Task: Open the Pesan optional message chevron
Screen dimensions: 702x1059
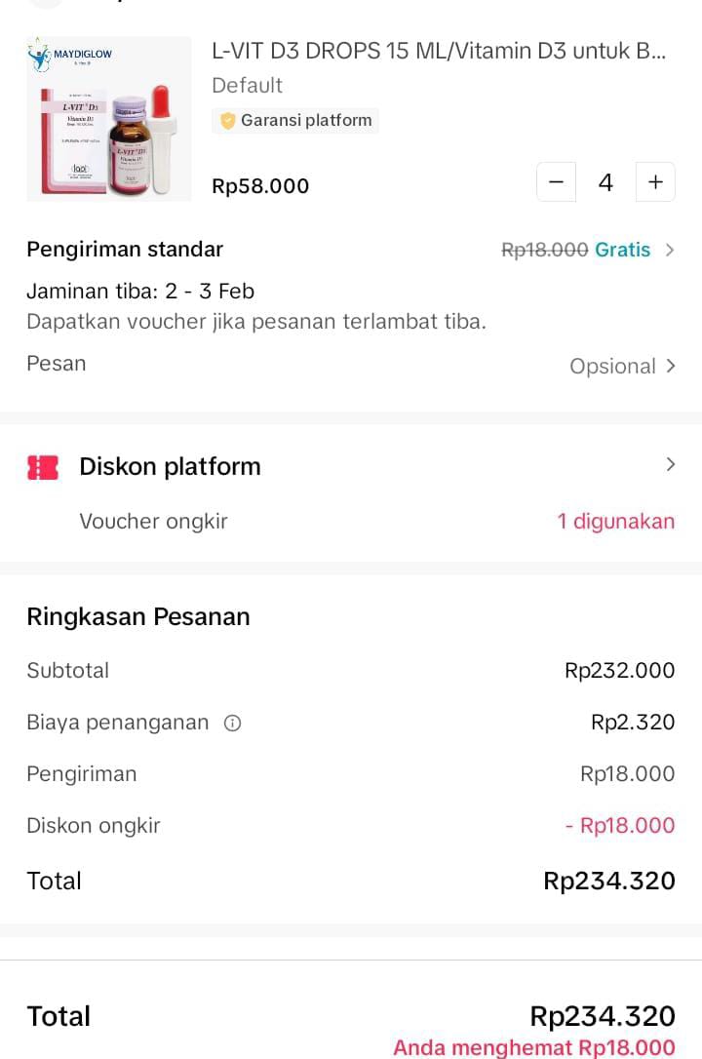Action: tap(671, 367)
